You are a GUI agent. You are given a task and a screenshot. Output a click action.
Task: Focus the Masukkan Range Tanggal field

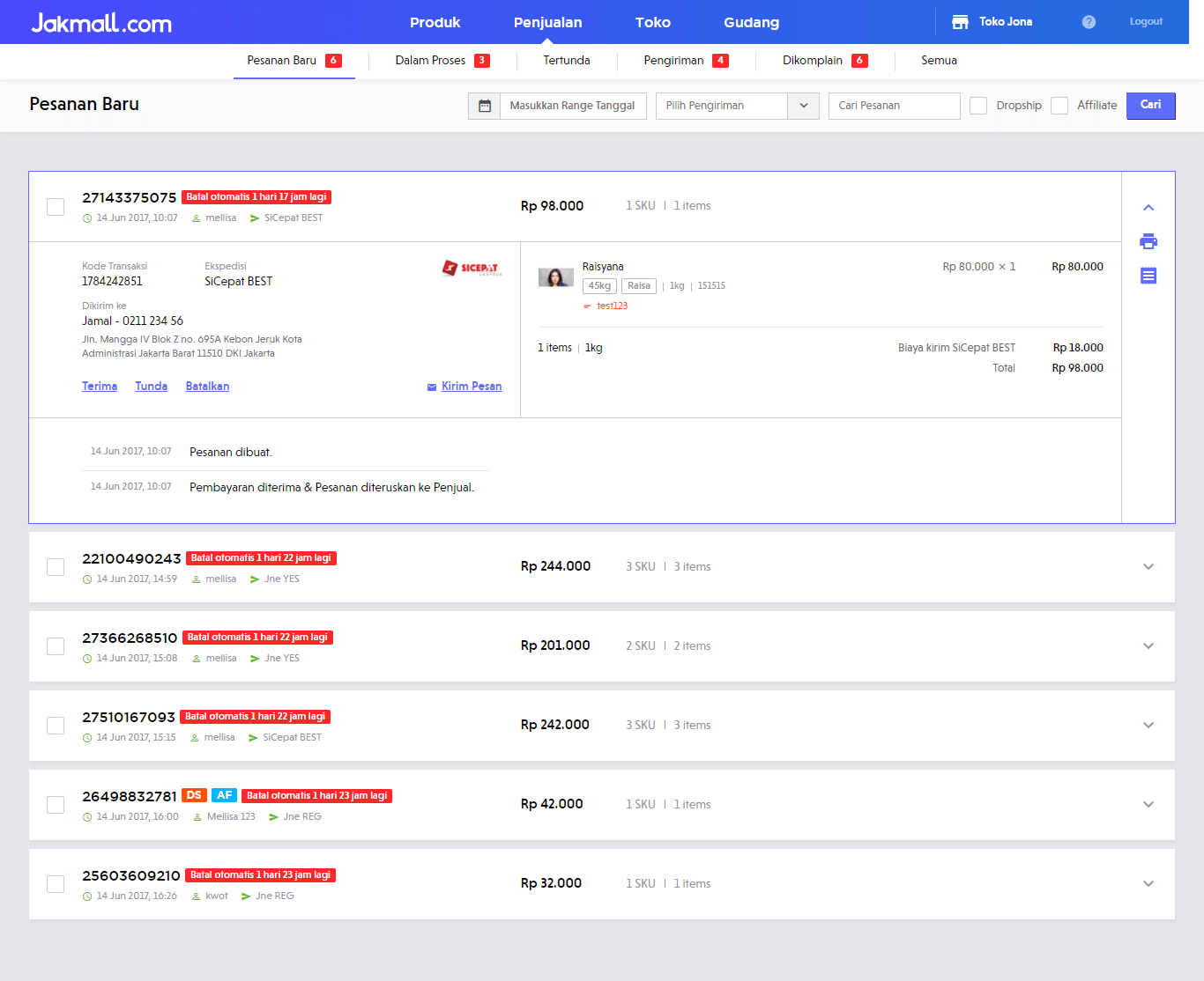pos(573,106)
